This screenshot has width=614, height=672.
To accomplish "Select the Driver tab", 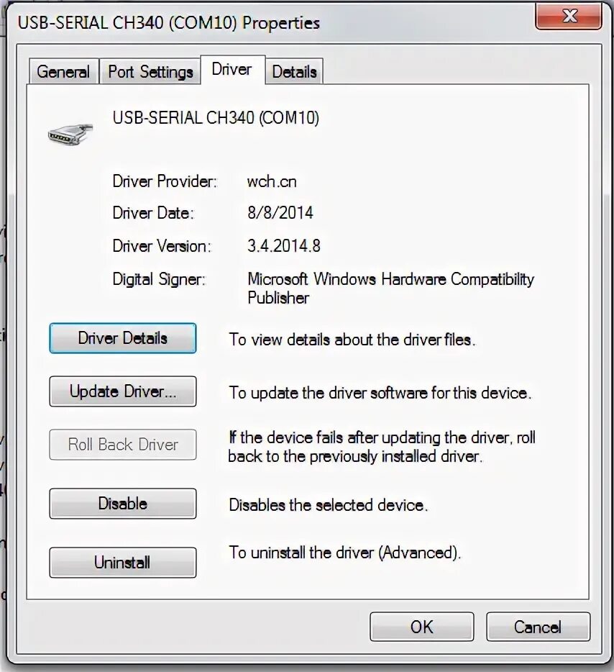I will click(x=232, y=69).
